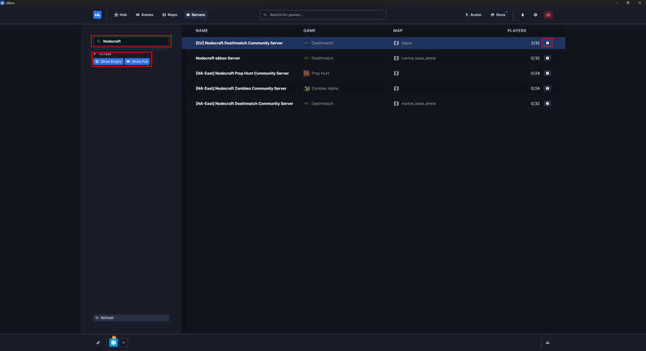
Task: Click join icon for Prop Hunt server
Action: tap(548, 74)
